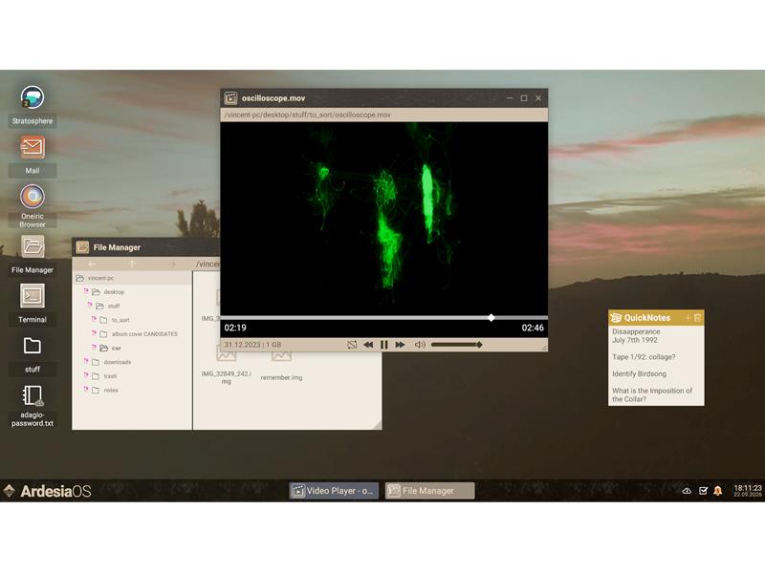Expand the downloads folder in sidebar

point(84,362)
